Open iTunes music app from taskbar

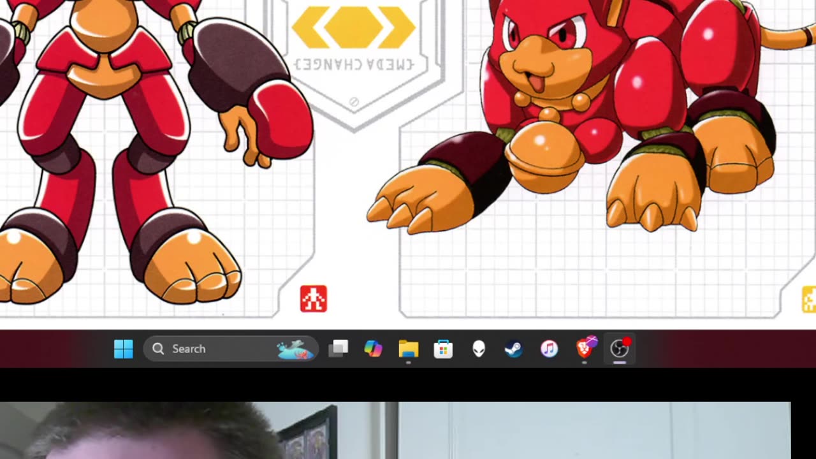point(549,349)
